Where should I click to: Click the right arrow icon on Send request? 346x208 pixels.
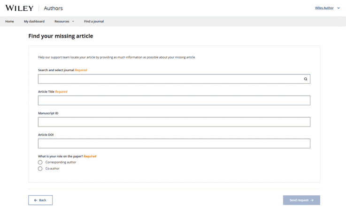pos(312,200)
